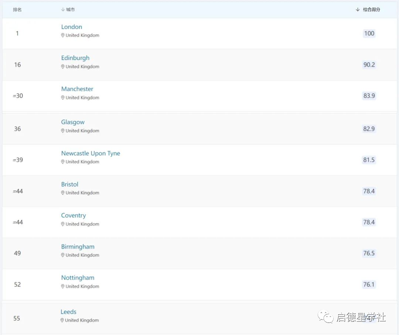Screen dimensions: 399x335
Task: Click United Kingdom under Leeds
Action: (82, 320)
